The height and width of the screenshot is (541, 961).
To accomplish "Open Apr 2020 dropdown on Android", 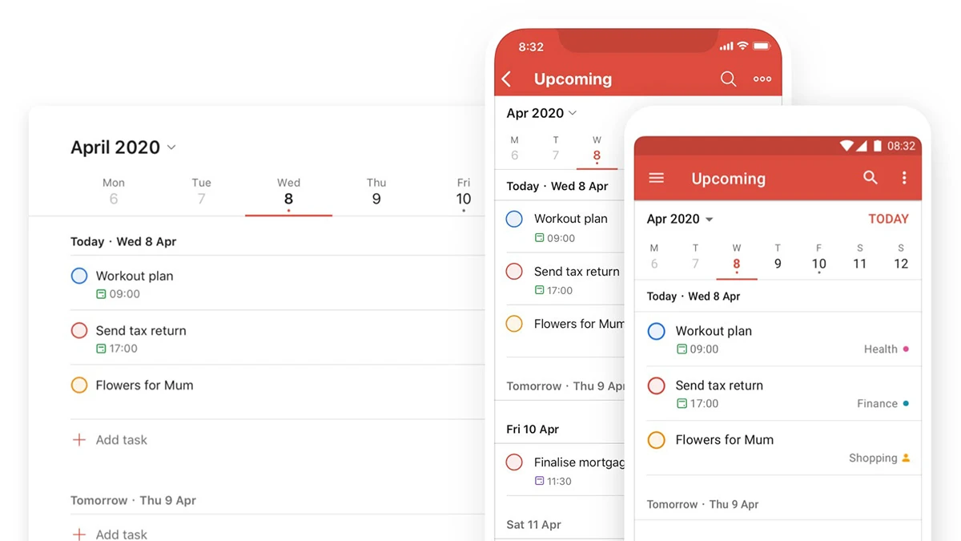I will point(680,219).
